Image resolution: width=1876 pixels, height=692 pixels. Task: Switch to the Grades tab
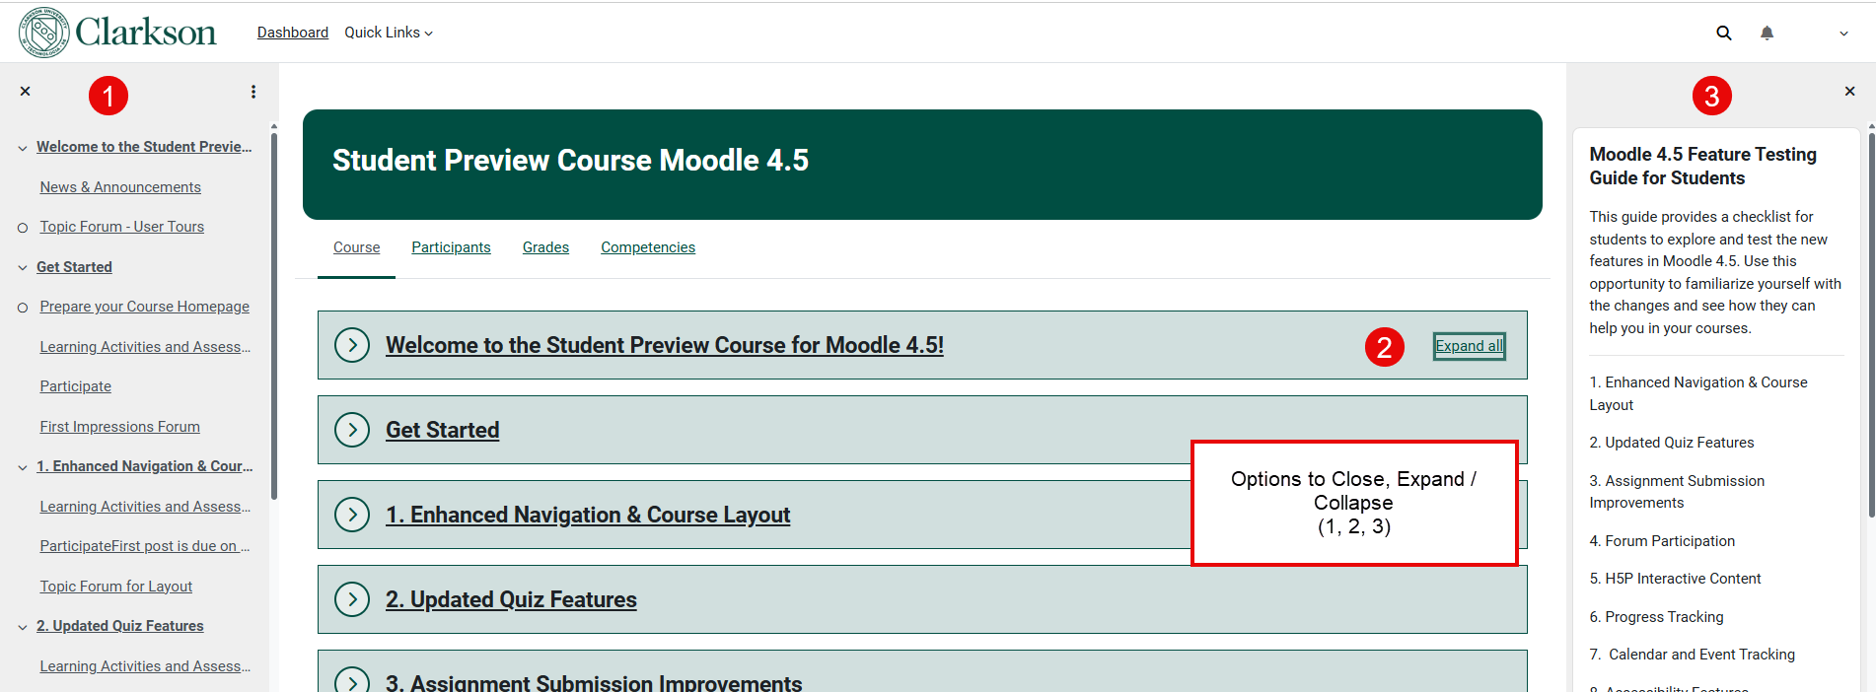tap(545, 247)
